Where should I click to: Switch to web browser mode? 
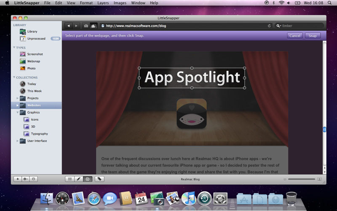pyautogui.click(x=88, y=179)
